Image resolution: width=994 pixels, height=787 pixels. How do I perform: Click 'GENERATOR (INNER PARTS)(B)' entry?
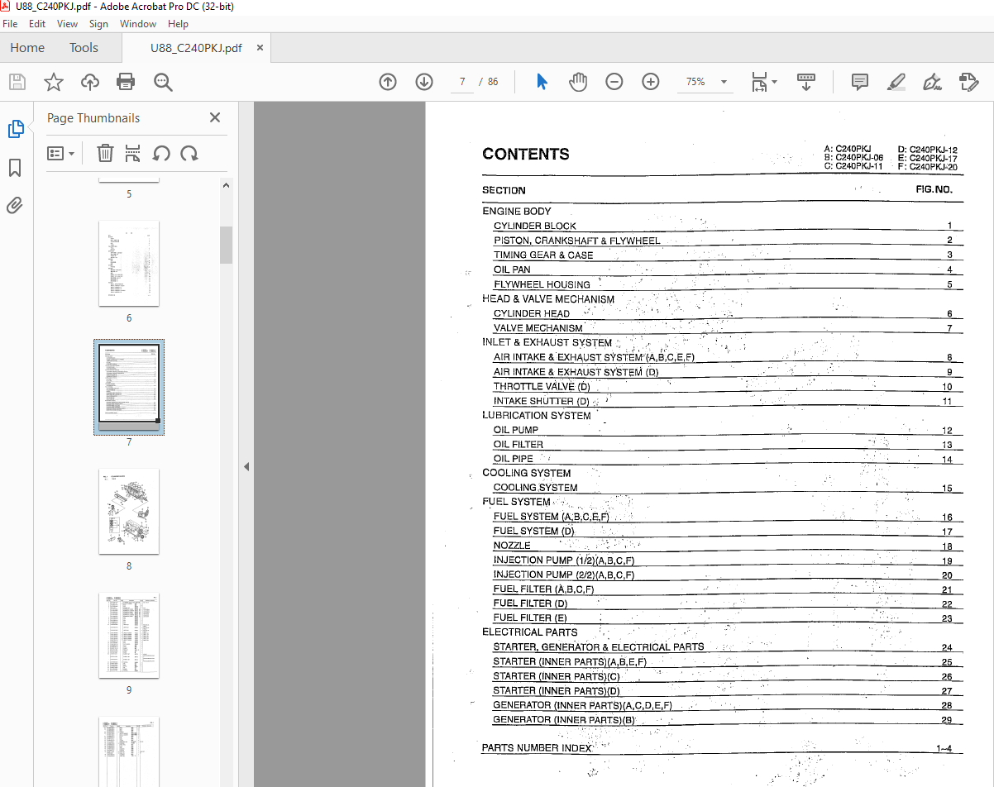[564, 719]
